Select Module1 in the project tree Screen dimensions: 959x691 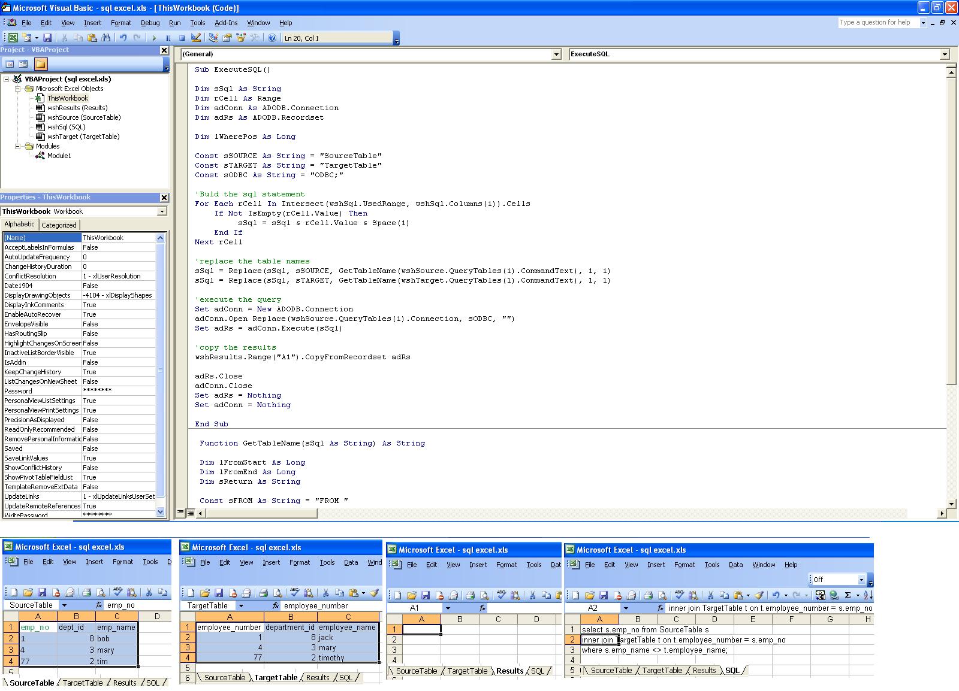pyautogui.click(x=59, y=156)
